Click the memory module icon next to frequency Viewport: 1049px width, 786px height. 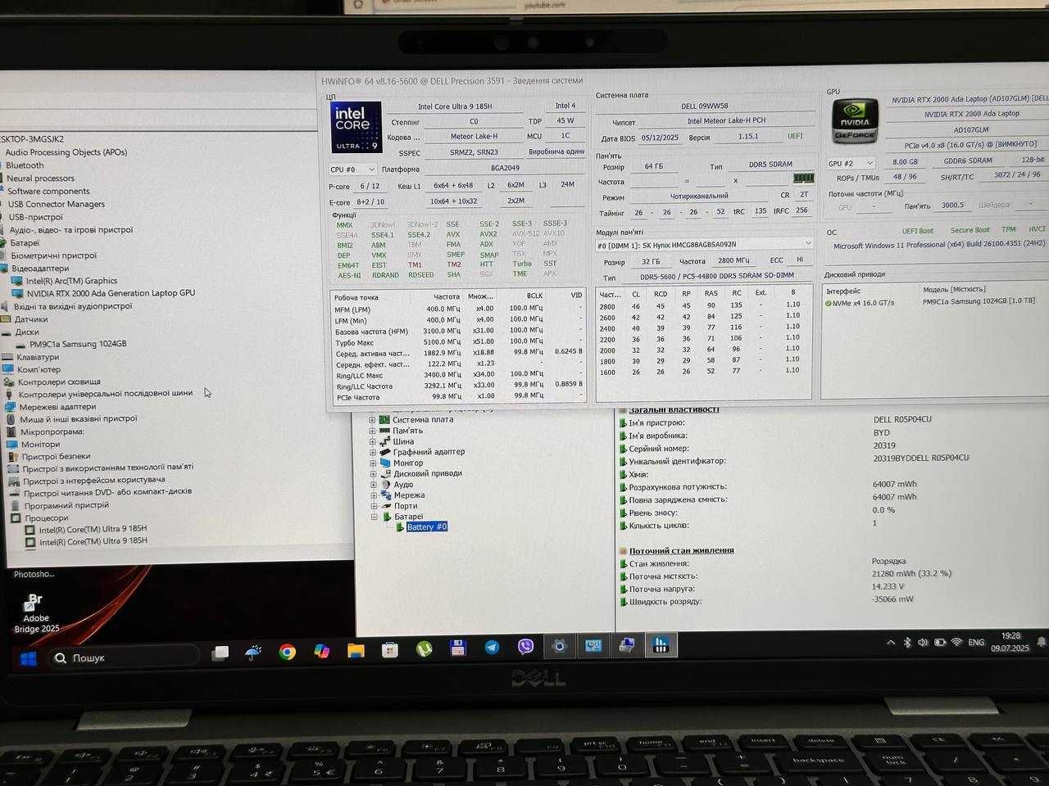pos(803,178)
